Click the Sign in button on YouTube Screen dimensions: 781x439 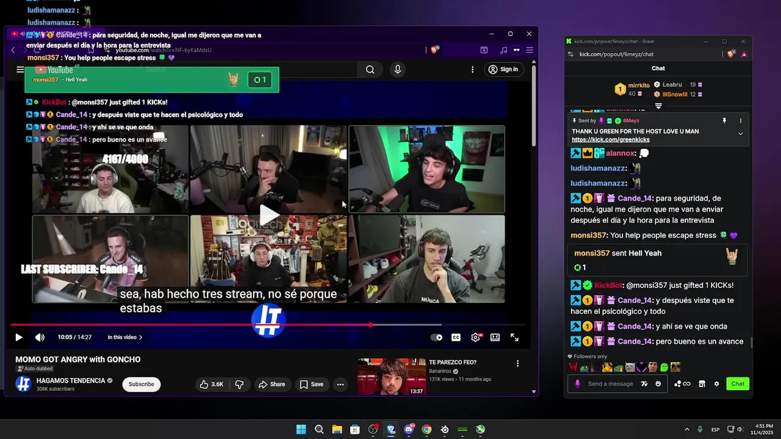click(x=503, y=70)
